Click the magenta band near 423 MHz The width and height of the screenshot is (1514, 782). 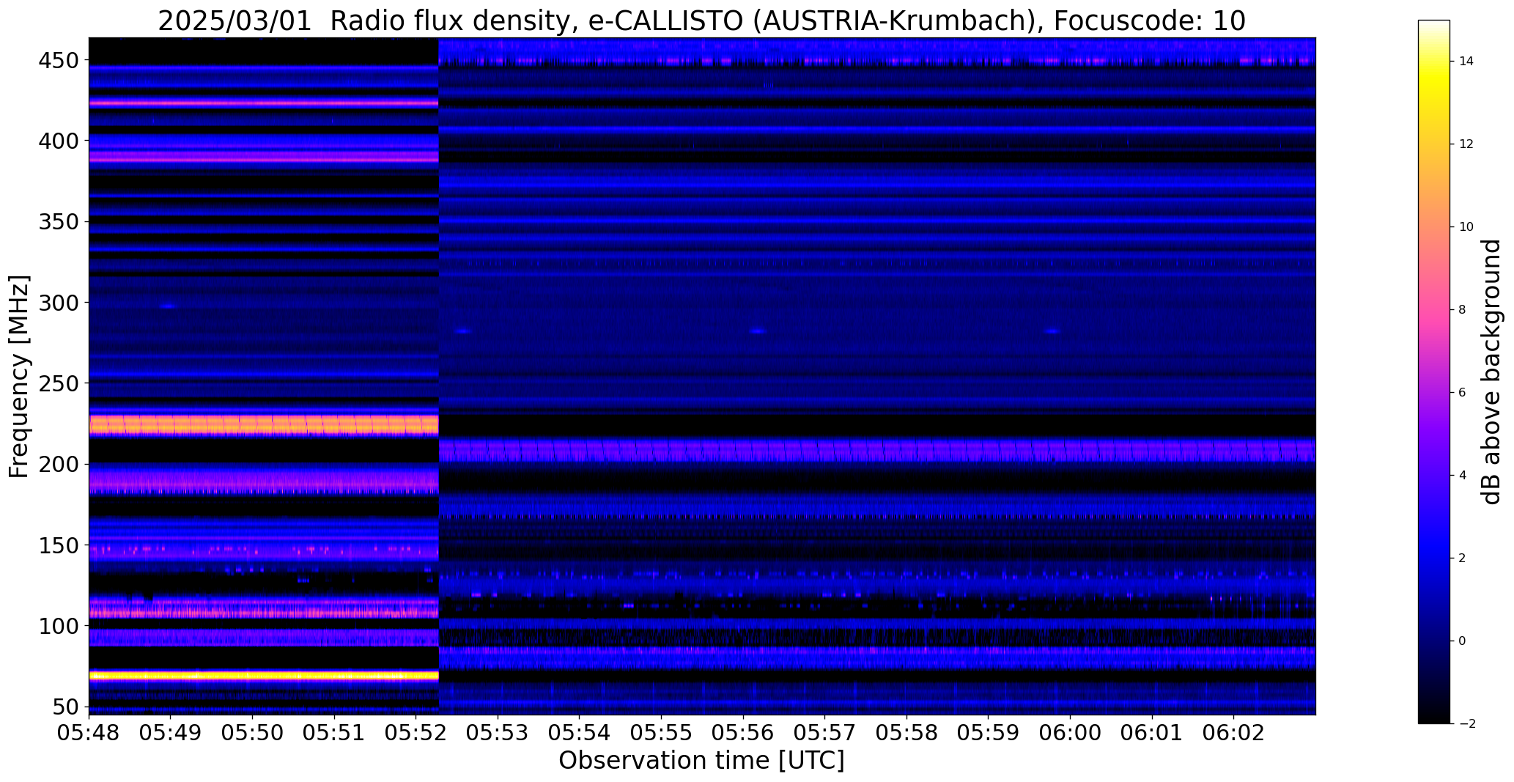(264, 103)
